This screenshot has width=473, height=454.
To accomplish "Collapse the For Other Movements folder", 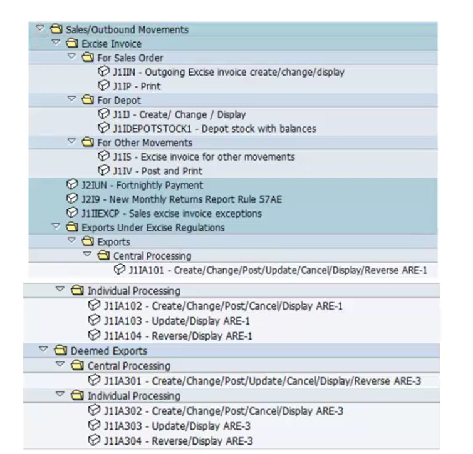I will pyautogui.click(x=71, y=141).
